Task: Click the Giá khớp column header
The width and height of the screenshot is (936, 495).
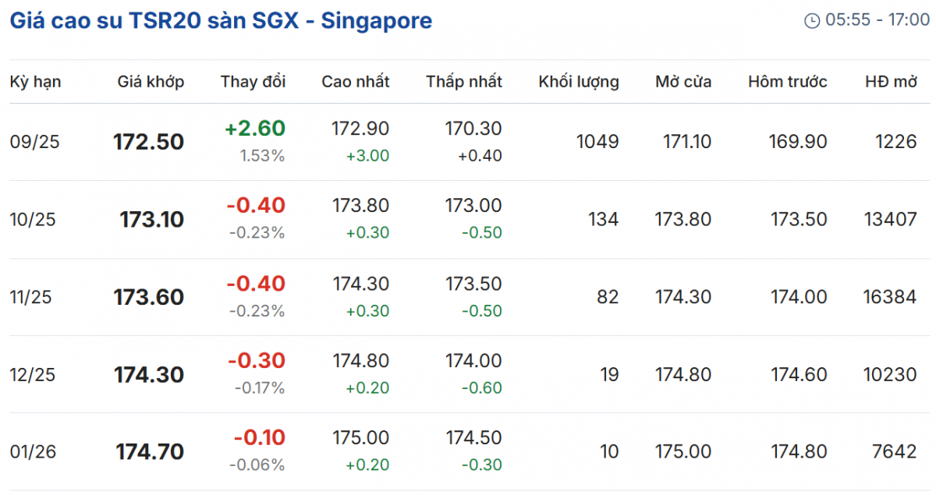Action: coord(151,81)
